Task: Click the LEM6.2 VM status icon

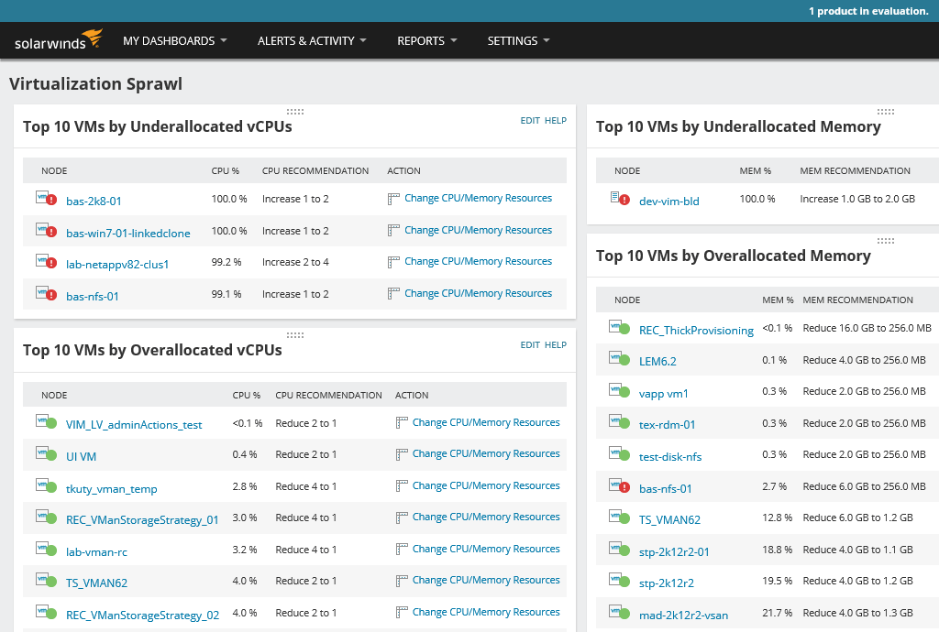Action: 619,359
